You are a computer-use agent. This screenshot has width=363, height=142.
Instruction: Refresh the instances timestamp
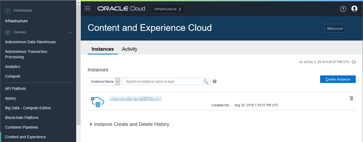point(354,62)
